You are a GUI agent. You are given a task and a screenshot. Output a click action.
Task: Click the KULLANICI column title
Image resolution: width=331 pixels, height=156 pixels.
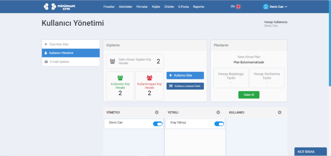click(x=236, y=112)
